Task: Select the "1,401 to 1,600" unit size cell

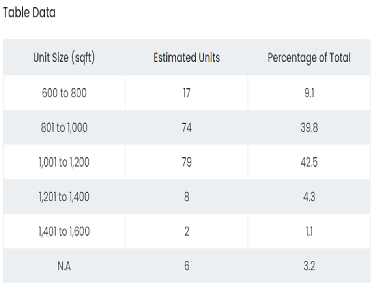Action: tap(64, 231)
